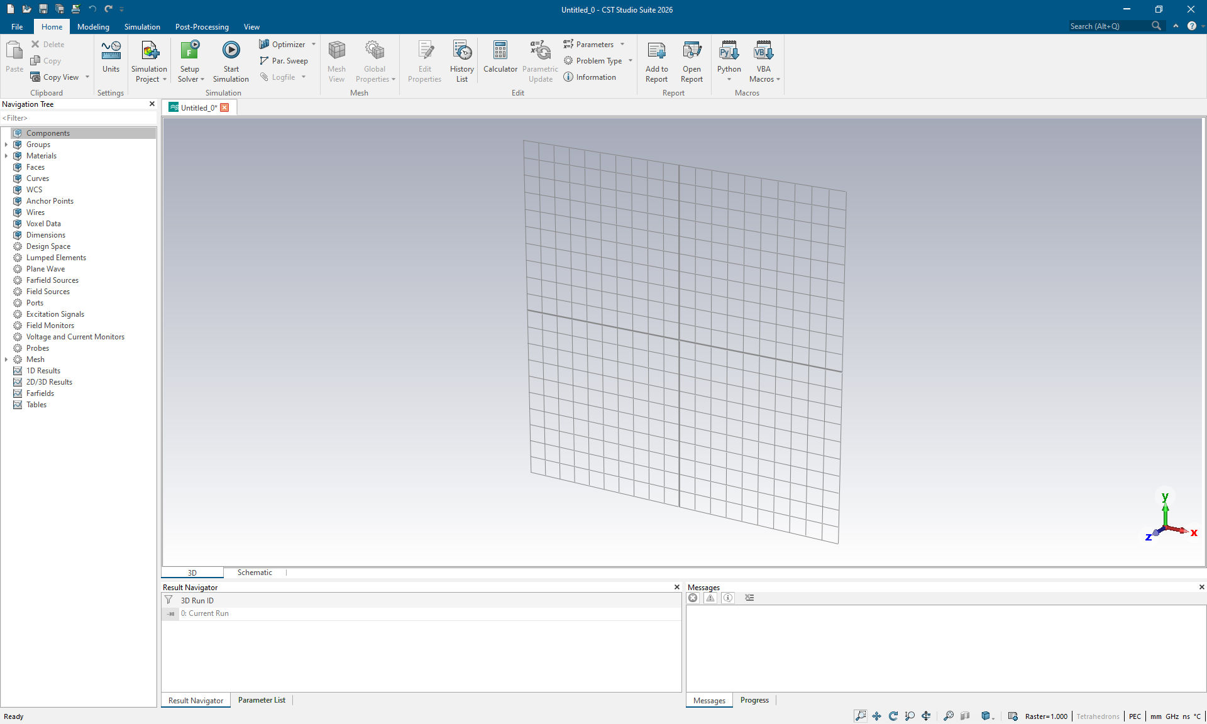The height and width of the screenshot is (724, 1207).
Task: Open the Schematic view tab
Action: (x=254, y=572)
